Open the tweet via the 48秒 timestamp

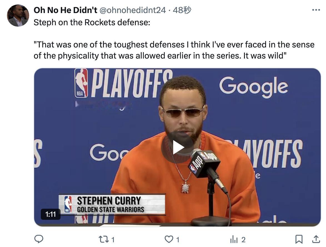point(182,10)
